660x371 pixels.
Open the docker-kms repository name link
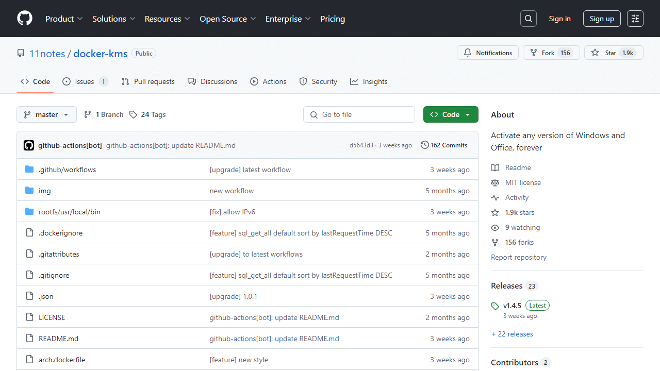coord(101,53)
